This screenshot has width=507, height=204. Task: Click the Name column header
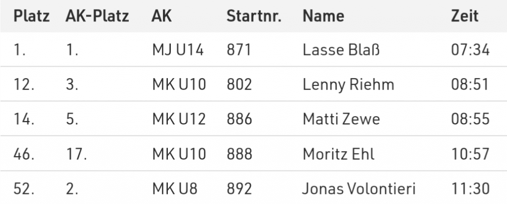tap(323, 16)
